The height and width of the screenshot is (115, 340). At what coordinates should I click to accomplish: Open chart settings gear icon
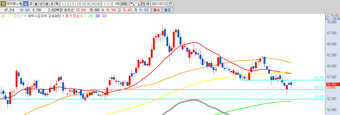point(148,4)
